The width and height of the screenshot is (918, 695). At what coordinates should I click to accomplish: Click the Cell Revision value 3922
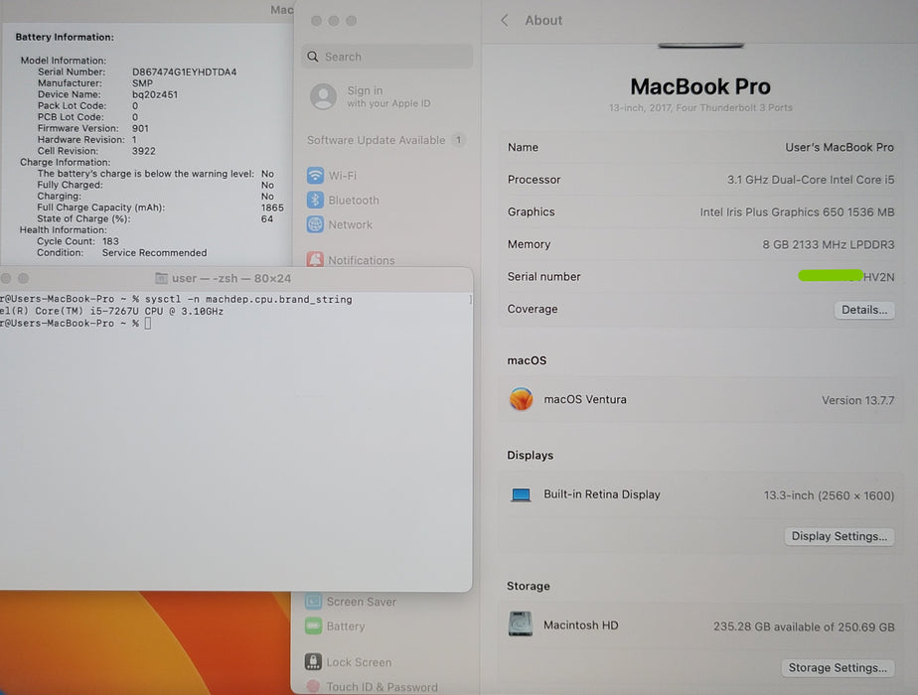[143, 151]
